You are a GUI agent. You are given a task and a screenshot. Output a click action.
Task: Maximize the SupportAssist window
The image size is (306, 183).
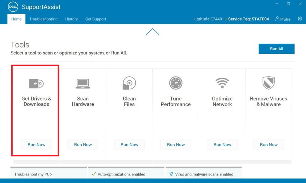coord(288,4)
